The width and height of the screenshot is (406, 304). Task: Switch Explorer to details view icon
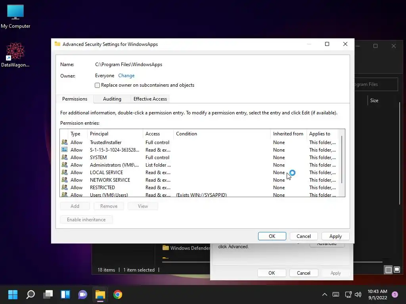[389, 270]
